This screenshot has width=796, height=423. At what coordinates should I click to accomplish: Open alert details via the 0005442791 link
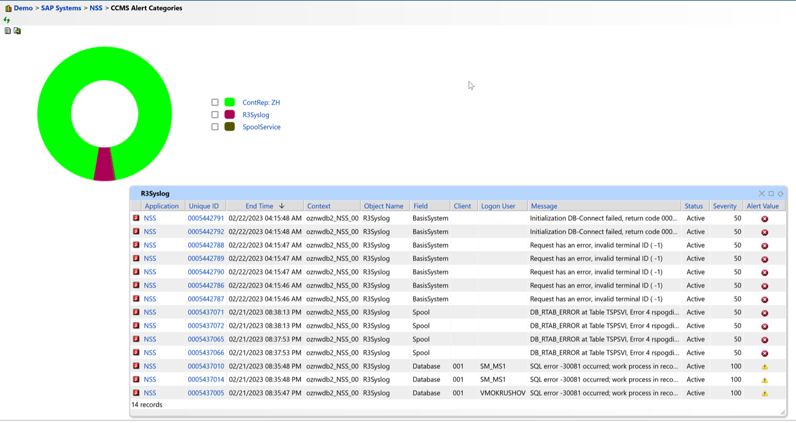click(206, 218)
